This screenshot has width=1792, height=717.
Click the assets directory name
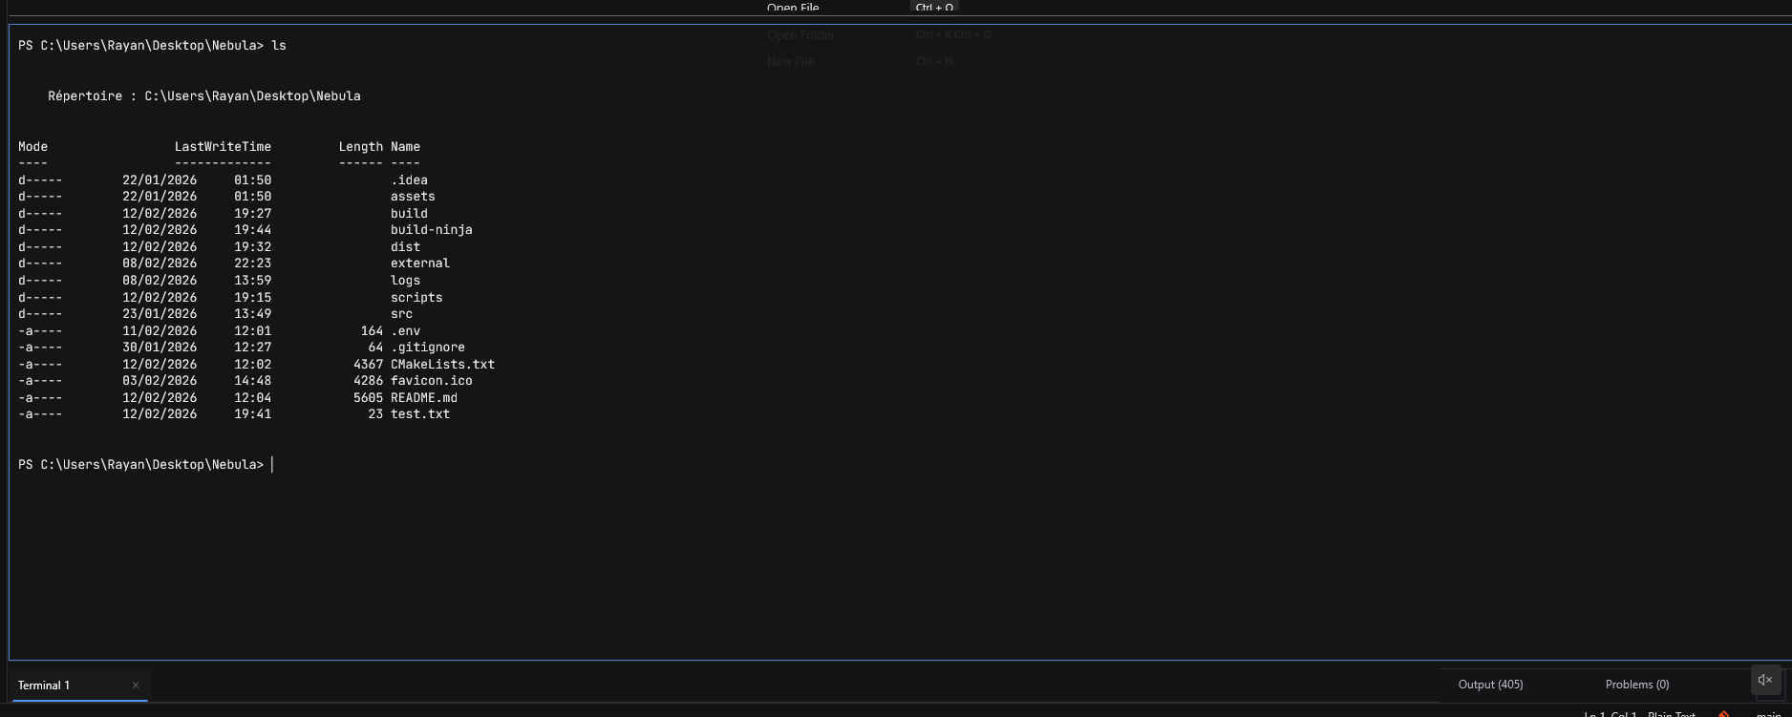pyautogui.click(x=413, y=197)
